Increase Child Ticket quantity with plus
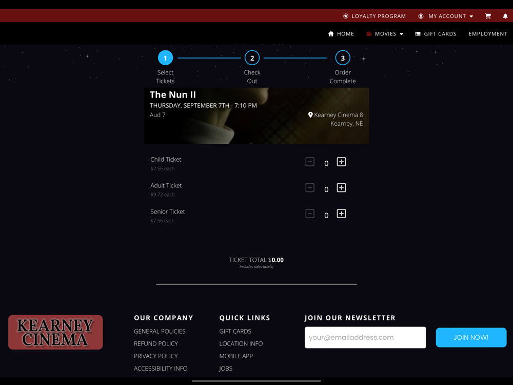Image resolution: width=513 pixels, height=385 pixels. click(x=341, y=162)
